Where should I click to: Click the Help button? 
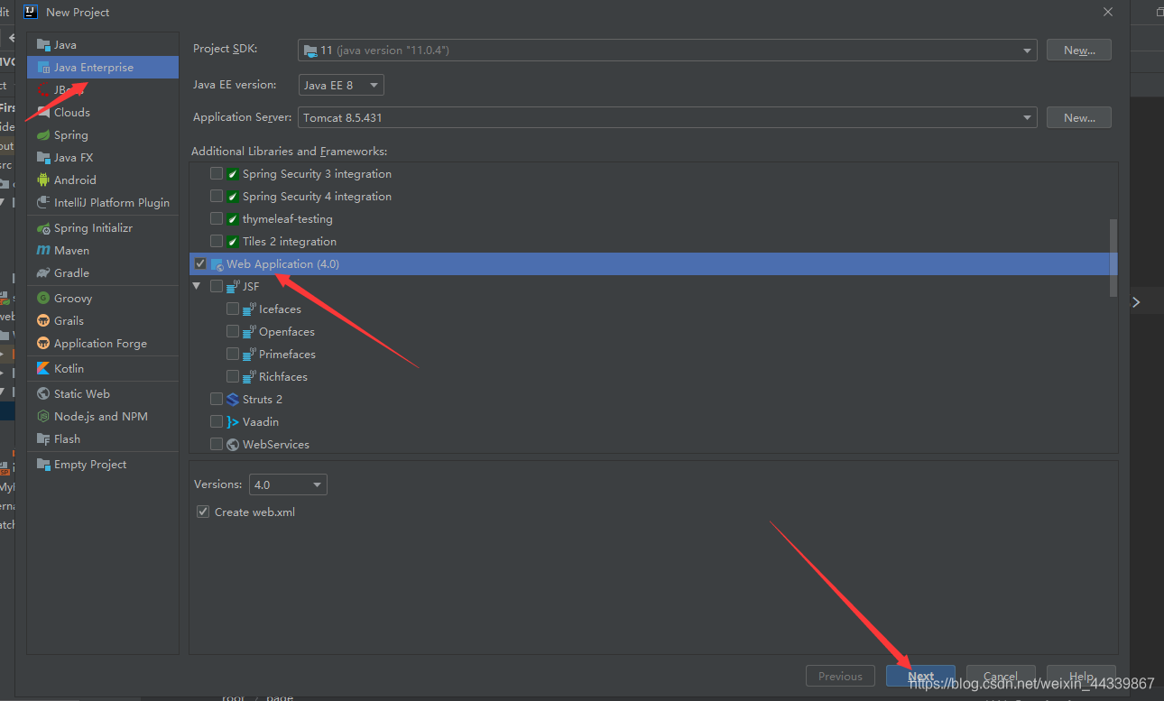[x=1081, y=677]
